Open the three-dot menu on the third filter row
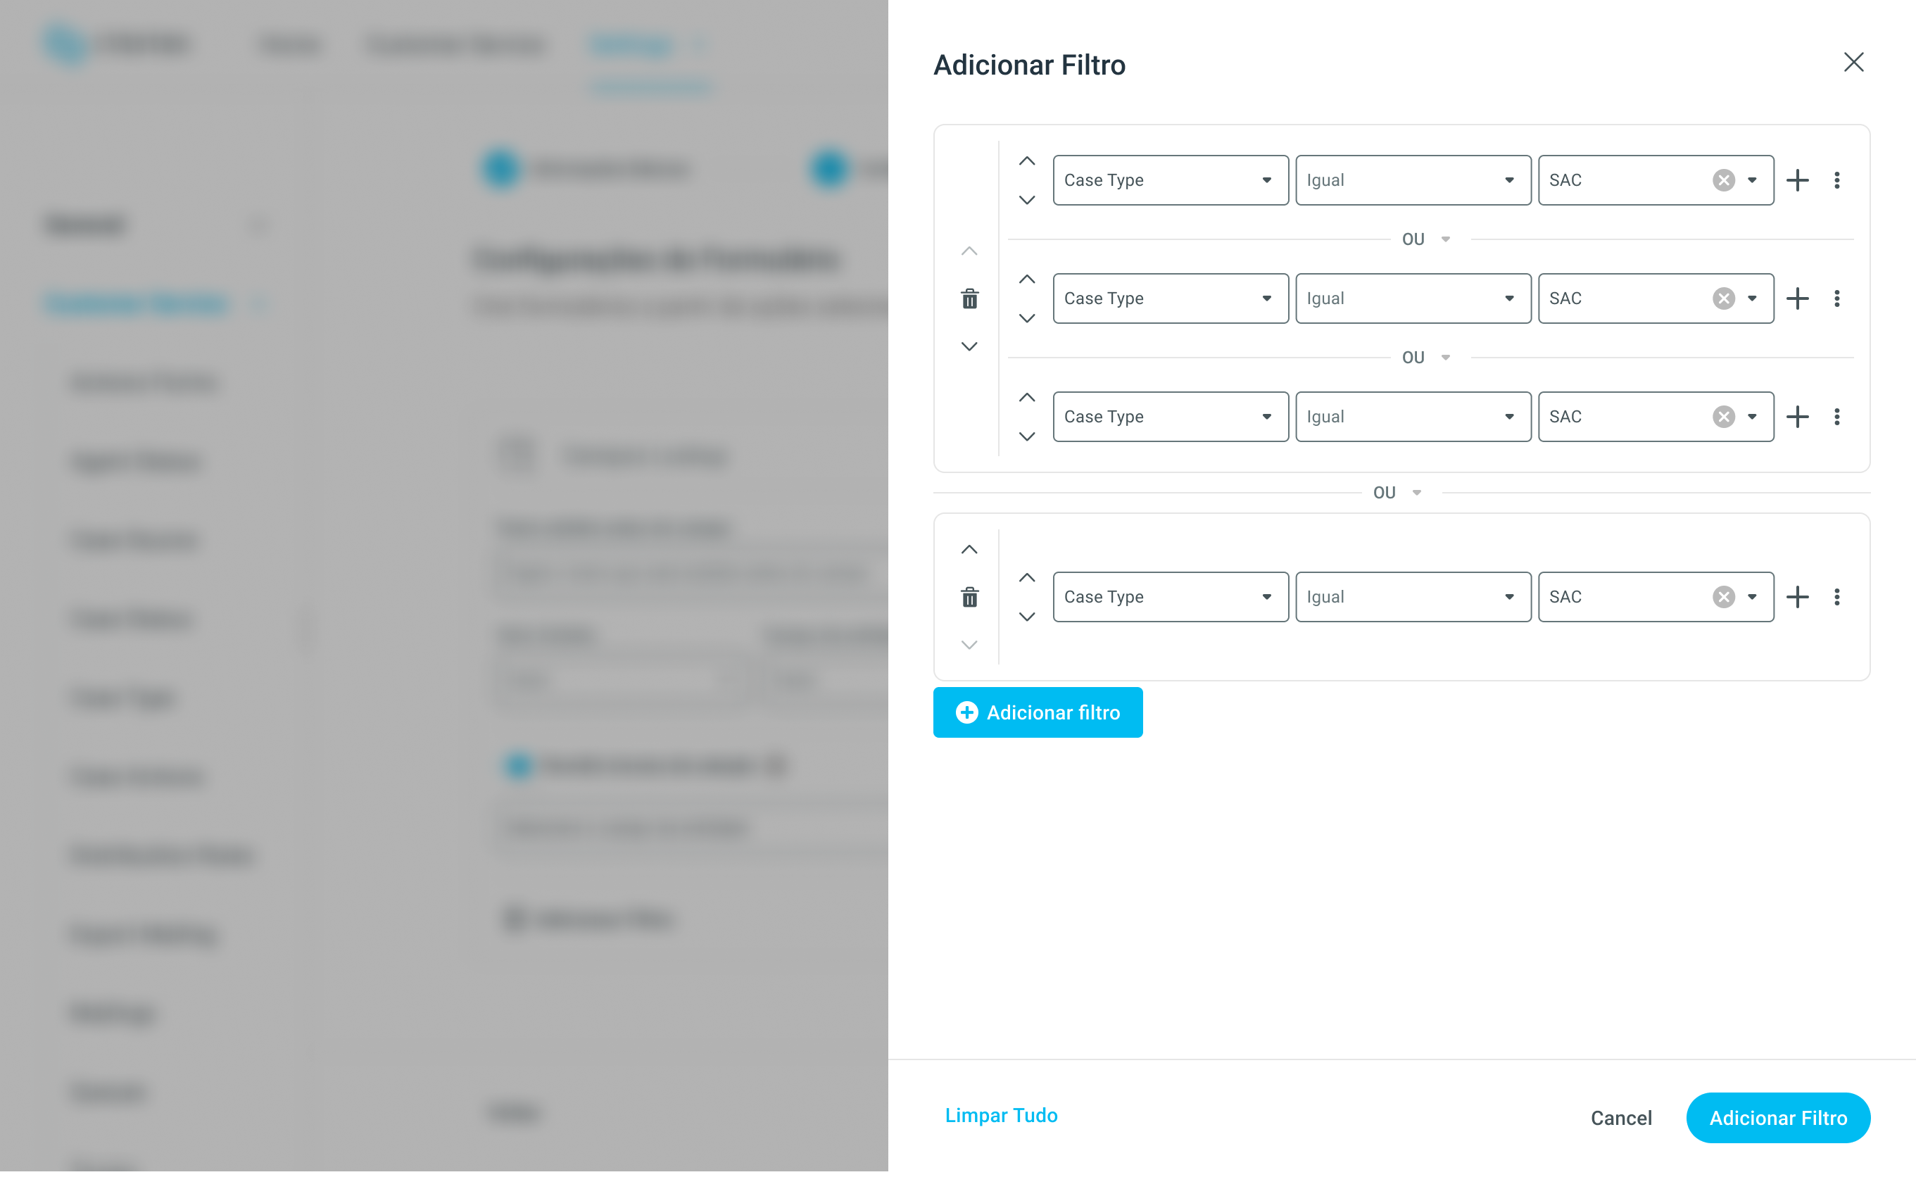 pos(1837,417)
